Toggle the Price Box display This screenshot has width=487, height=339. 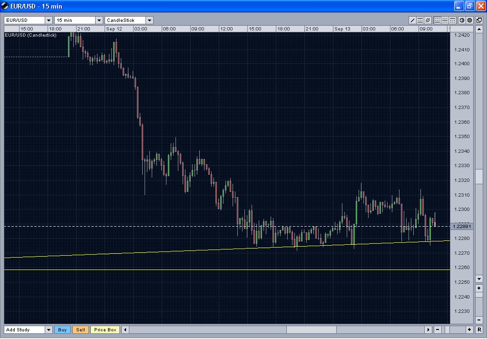click(x=105, y=329)
